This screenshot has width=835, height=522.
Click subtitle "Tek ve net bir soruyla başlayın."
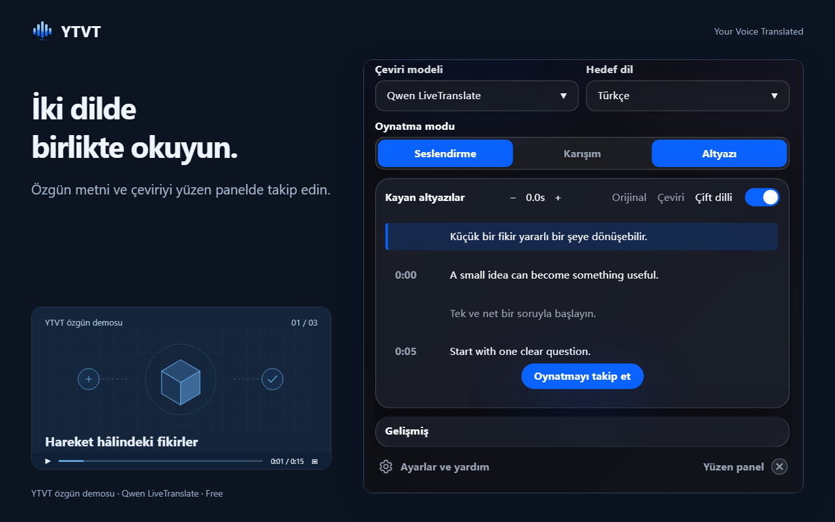(x=523, y=314)
